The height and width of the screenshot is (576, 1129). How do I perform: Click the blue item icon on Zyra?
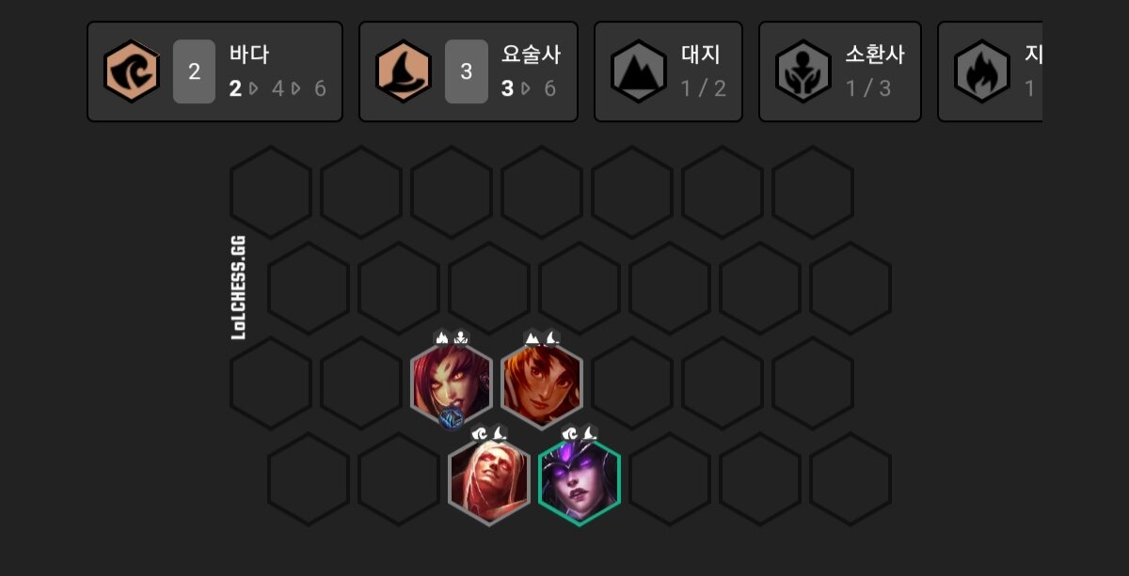(x=452, y=418)
